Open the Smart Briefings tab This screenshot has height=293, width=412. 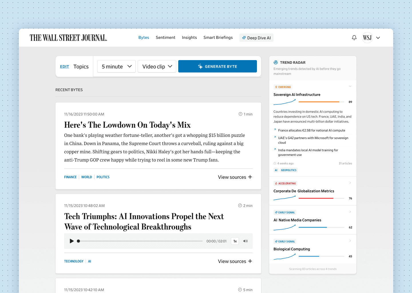218,37
